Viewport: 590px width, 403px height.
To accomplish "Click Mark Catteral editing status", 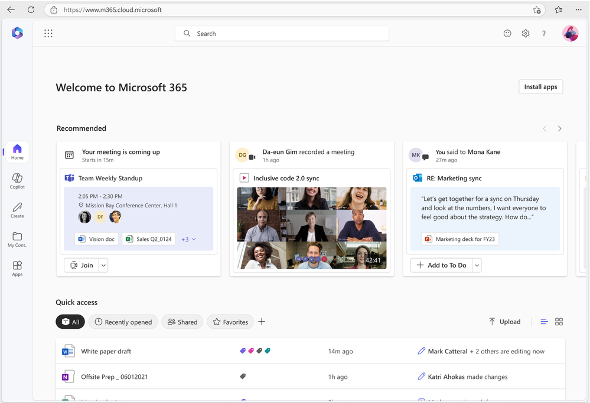I will (x=481, y=351).
